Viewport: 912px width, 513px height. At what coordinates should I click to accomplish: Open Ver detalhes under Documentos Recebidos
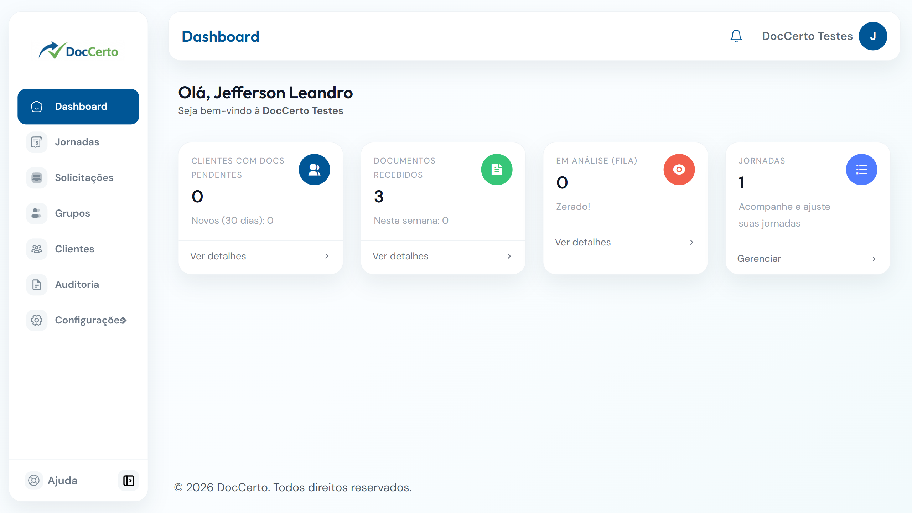400,256
